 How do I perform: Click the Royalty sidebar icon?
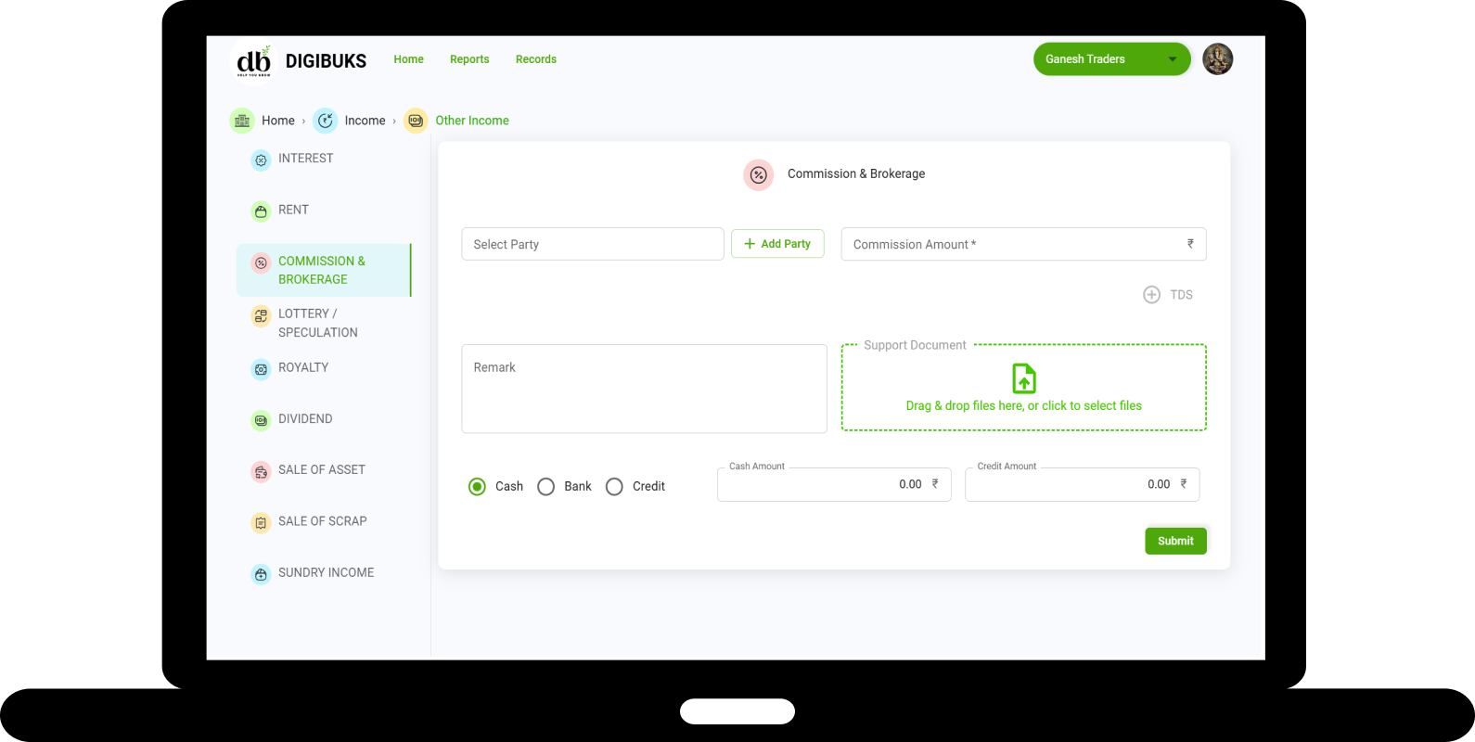(261, 369)
